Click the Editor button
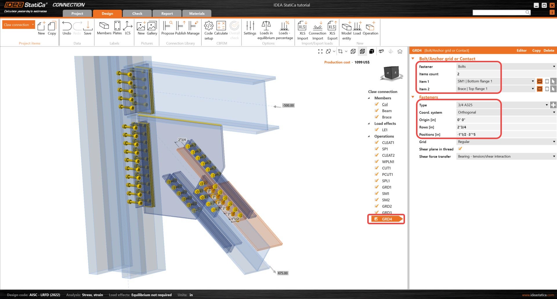This screenshot has height=299, width=557. (x=521, y=50)
